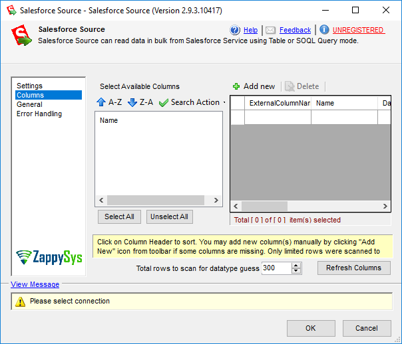The image size is (402, 344).
Task: Click the UNREGISTERED link
Action: tap(359, 30)
